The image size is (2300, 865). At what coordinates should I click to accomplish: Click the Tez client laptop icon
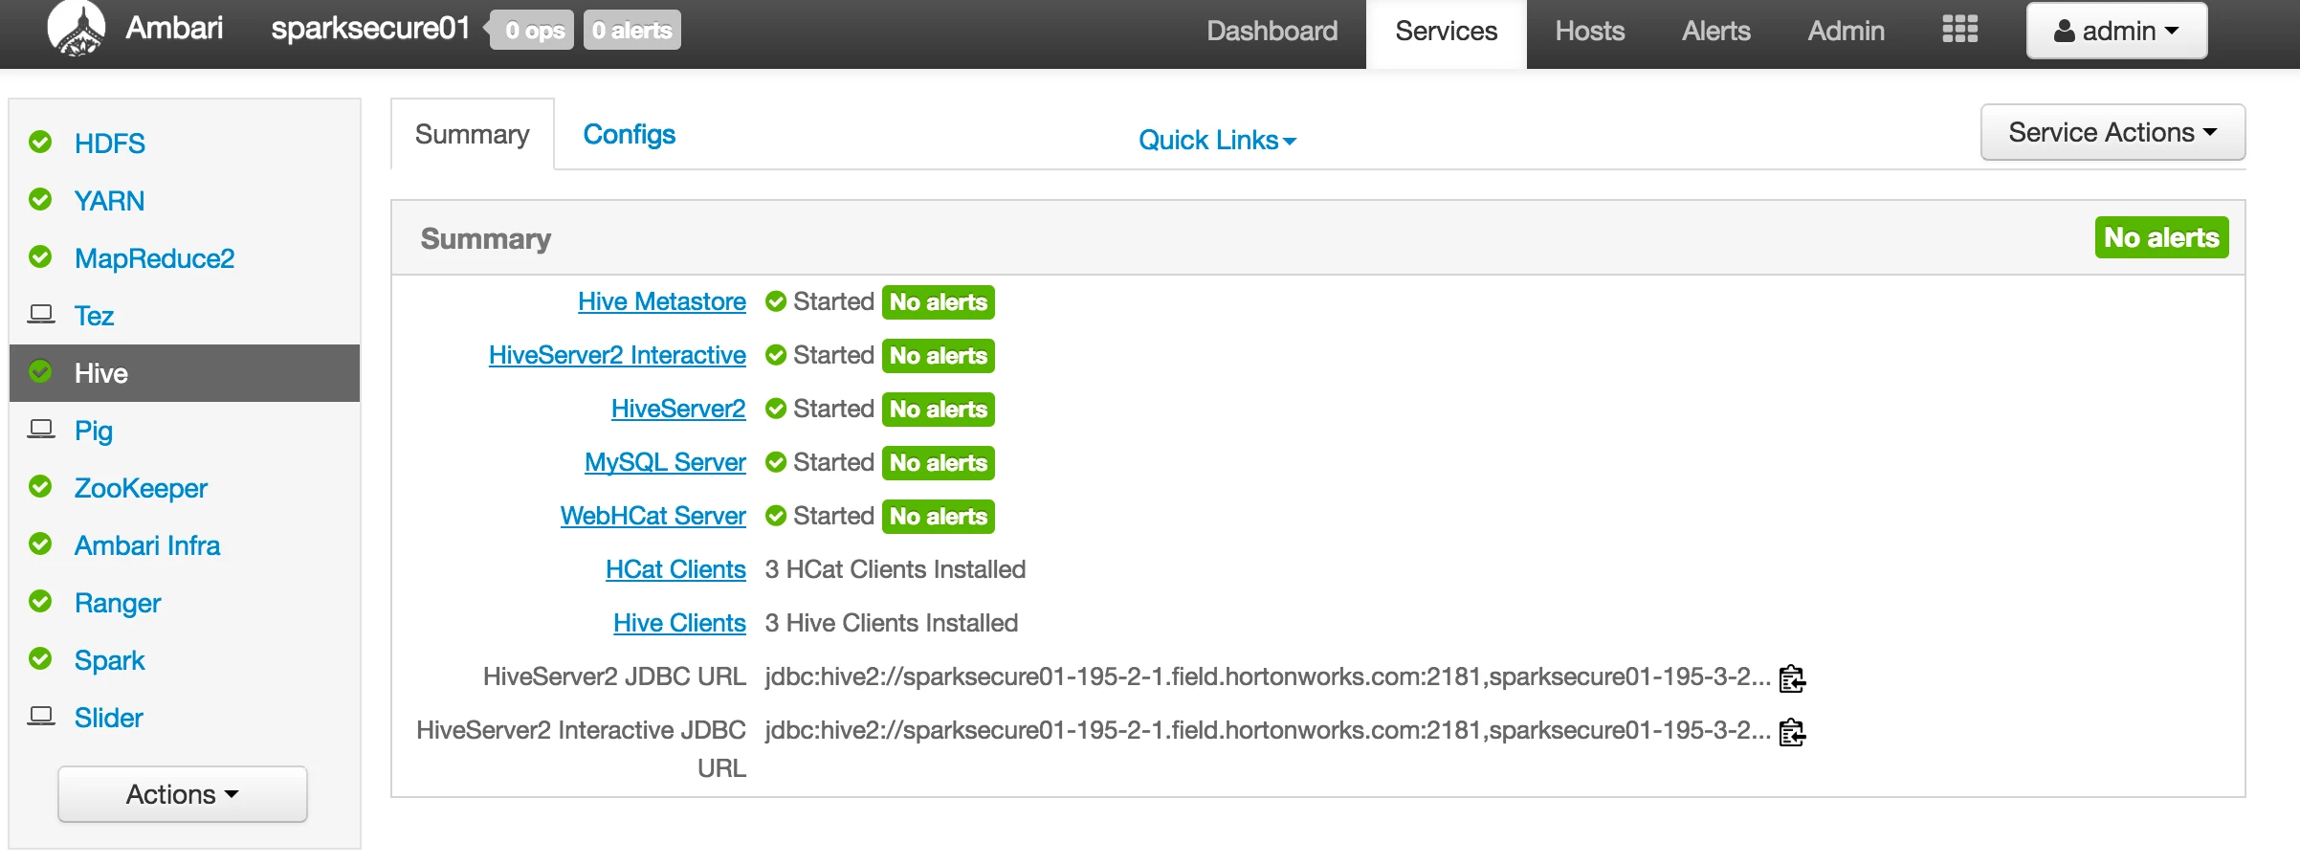[x=40, y=314]
